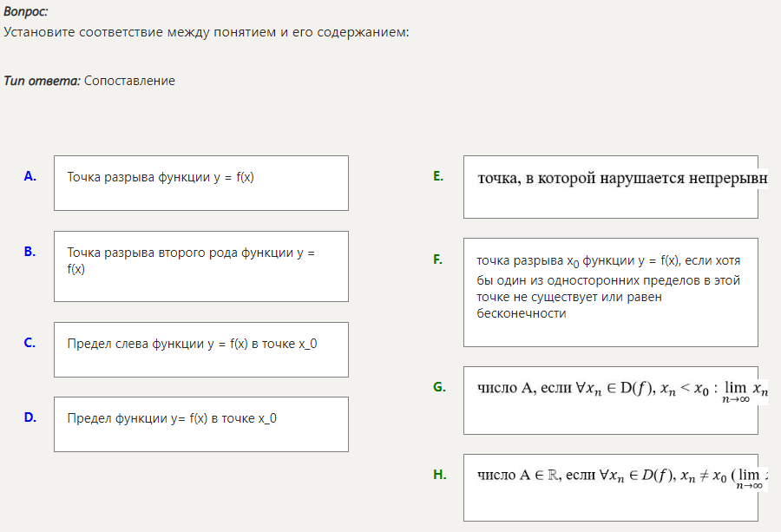Click the 'Тип ответа:' label
Viewport: 781px width, 532px height.
click(42, 81)
